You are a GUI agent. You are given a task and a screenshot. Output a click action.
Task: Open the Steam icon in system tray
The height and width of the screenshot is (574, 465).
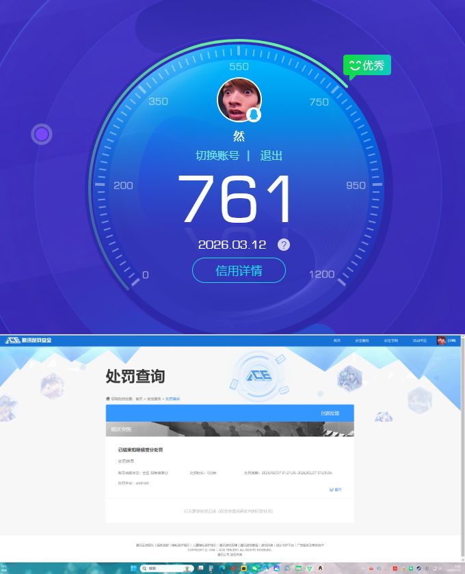click(x=418, y=568)
